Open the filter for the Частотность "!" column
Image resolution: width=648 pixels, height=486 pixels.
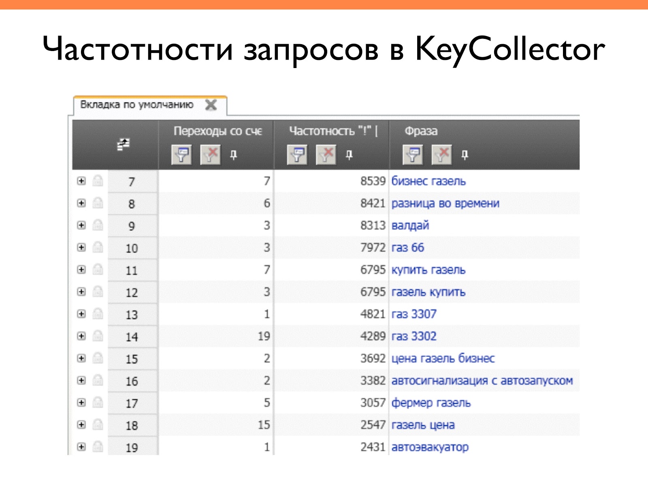click(297, 155)
